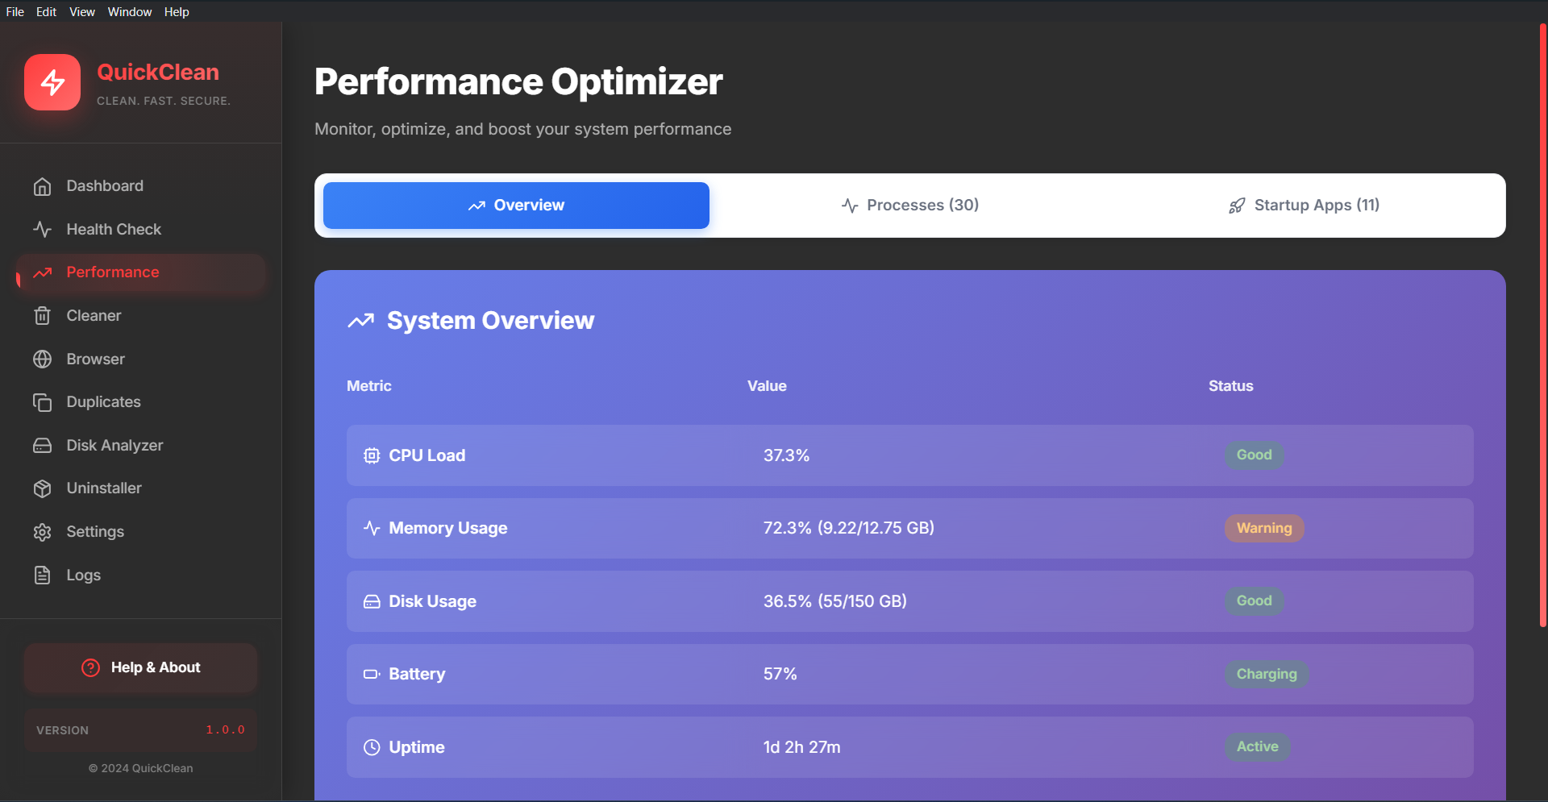Image resolution: width=1548 pixels, height=802 pixels.
Task: Select the Disk Analyzer icon
Action: [x=43, y=445]
